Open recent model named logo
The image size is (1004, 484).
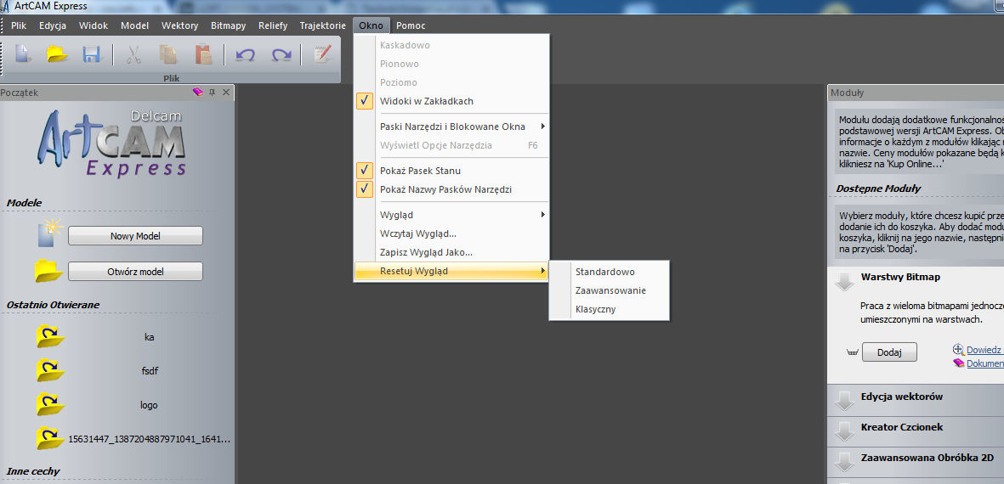coord(149,405)
